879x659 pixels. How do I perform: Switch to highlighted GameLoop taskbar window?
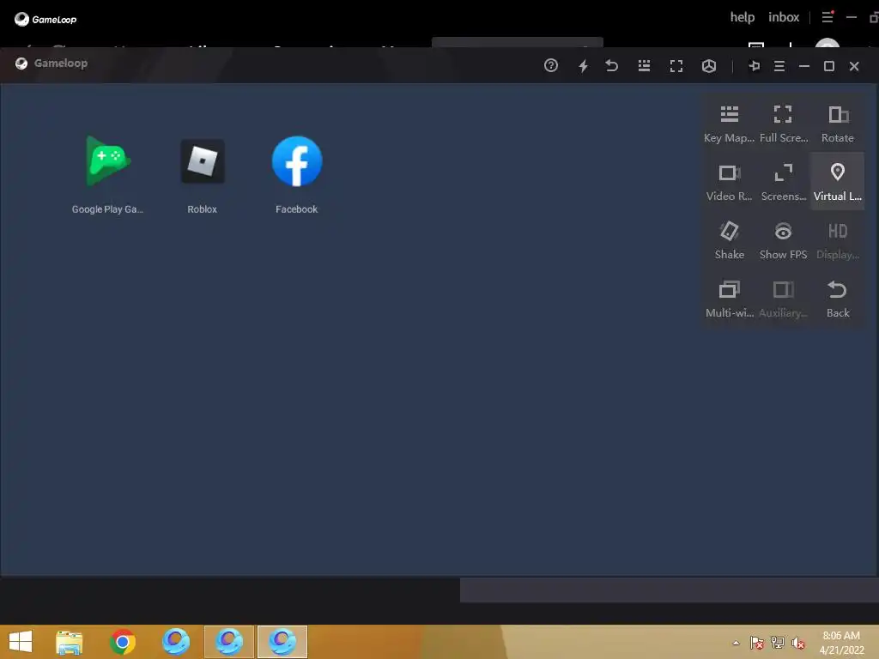coord(282,642)
